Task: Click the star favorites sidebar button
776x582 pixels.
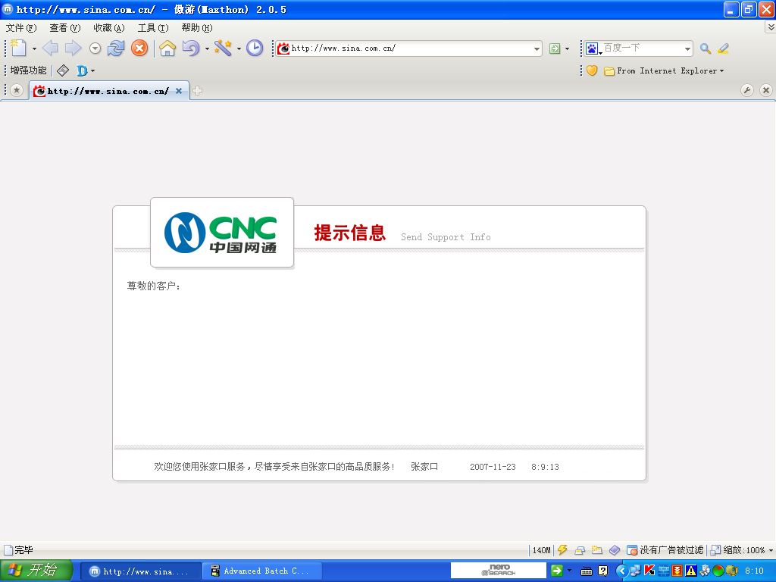Action: click(17, 91)
